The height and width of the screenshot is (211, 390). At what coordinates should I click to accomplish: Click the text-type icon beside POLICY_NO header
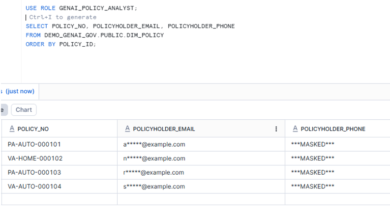point(12,129)
